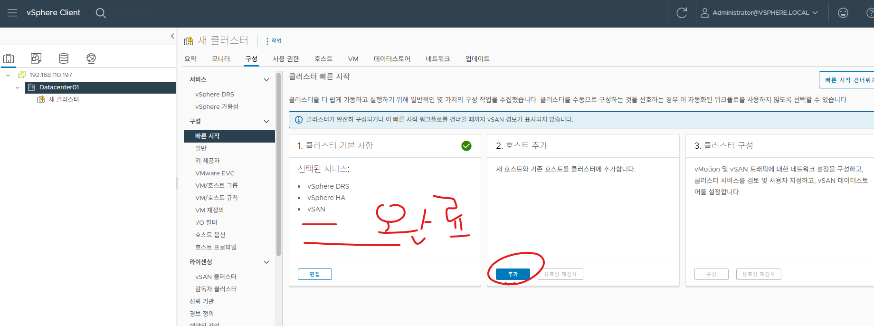Open the hamburger main menu
Viewport: 874px width, 326px height.
coord(12,13)
